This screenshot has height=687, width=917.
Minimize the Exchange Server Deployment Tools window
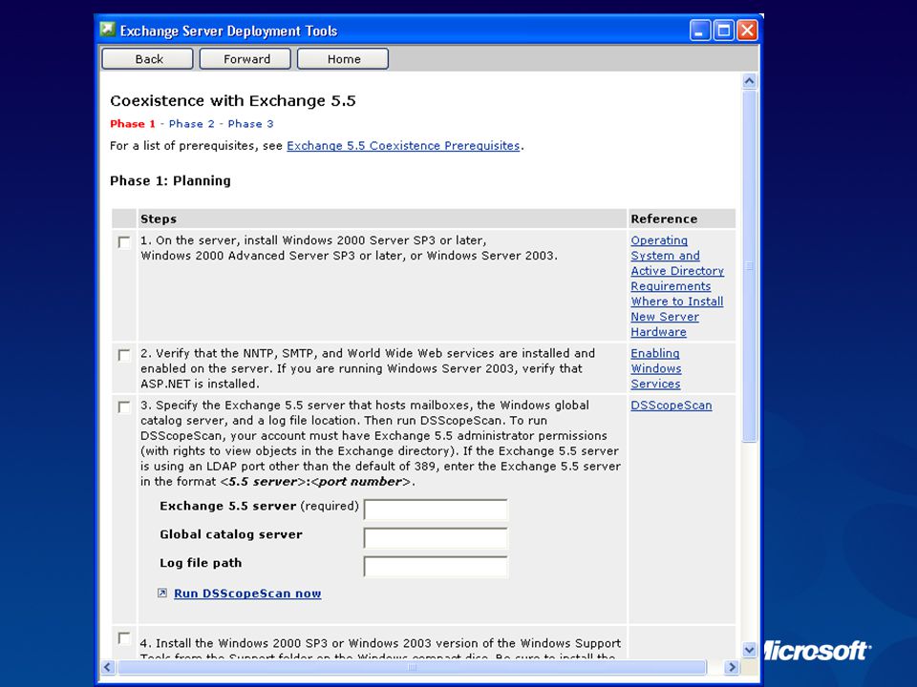pos(700,31)
